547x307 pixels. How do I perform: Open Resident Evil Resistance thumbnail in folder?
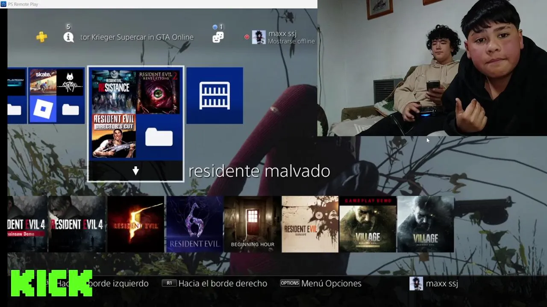point(114,92)
